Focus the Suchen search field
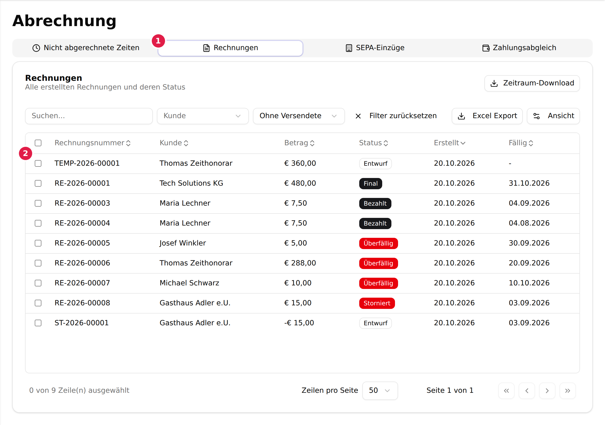 click(x=89, y=116)
